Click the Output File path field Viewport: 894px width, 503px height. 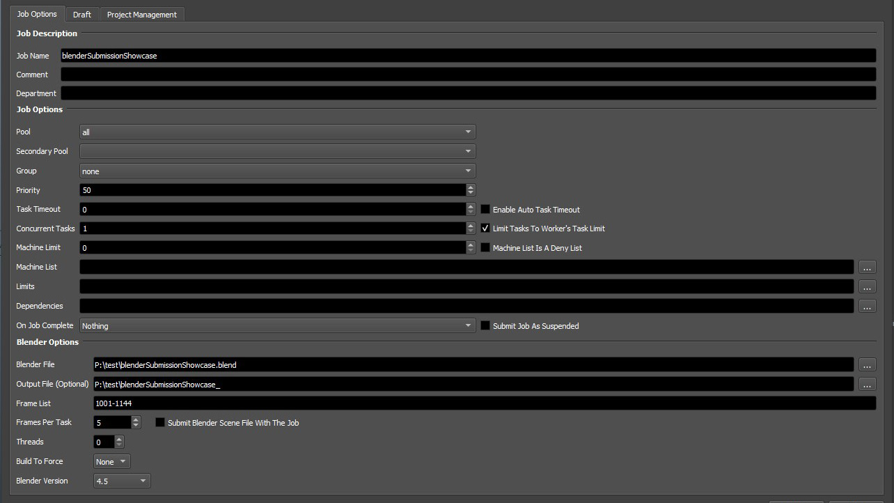pyautogui.click(x=473, y=384)
